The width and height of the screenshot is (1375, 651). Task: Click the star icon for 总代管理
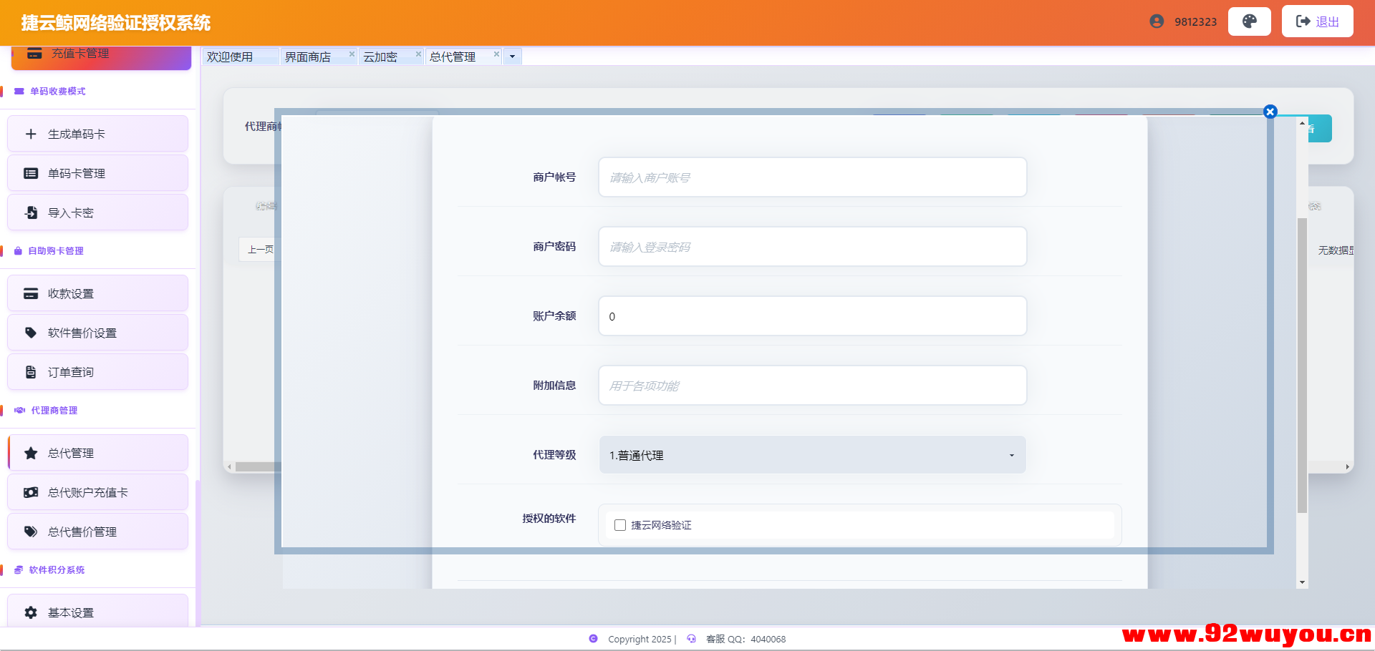pyautogui.click(x=31, y=453)
